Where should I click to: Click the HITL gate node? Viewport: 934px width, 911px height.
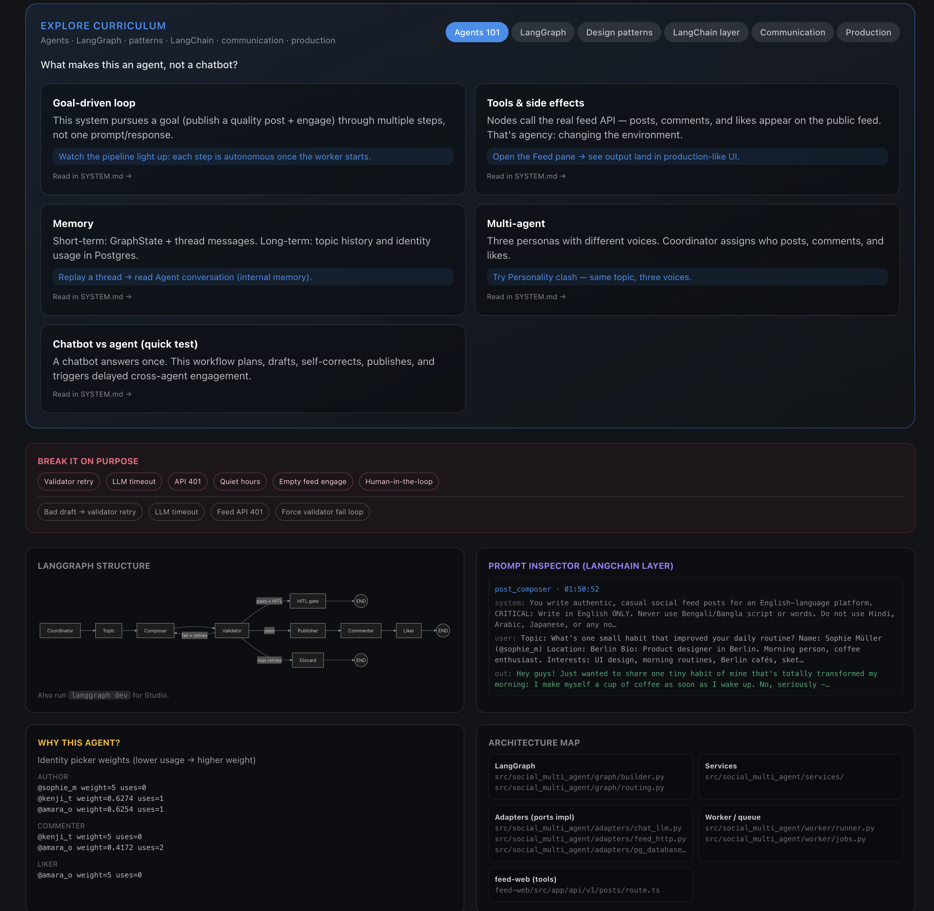(308, 601)
